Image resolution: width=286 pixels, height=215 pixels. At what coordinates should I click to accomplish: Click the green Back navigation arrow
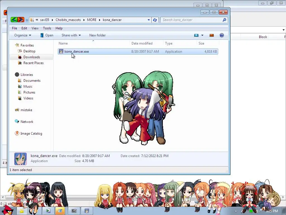pyautogui.click(x=14, y=20)
